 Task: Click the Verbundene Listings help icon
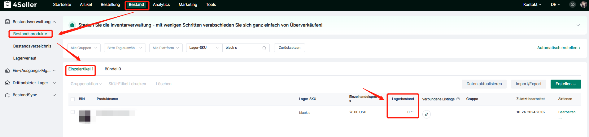(458, 99)
